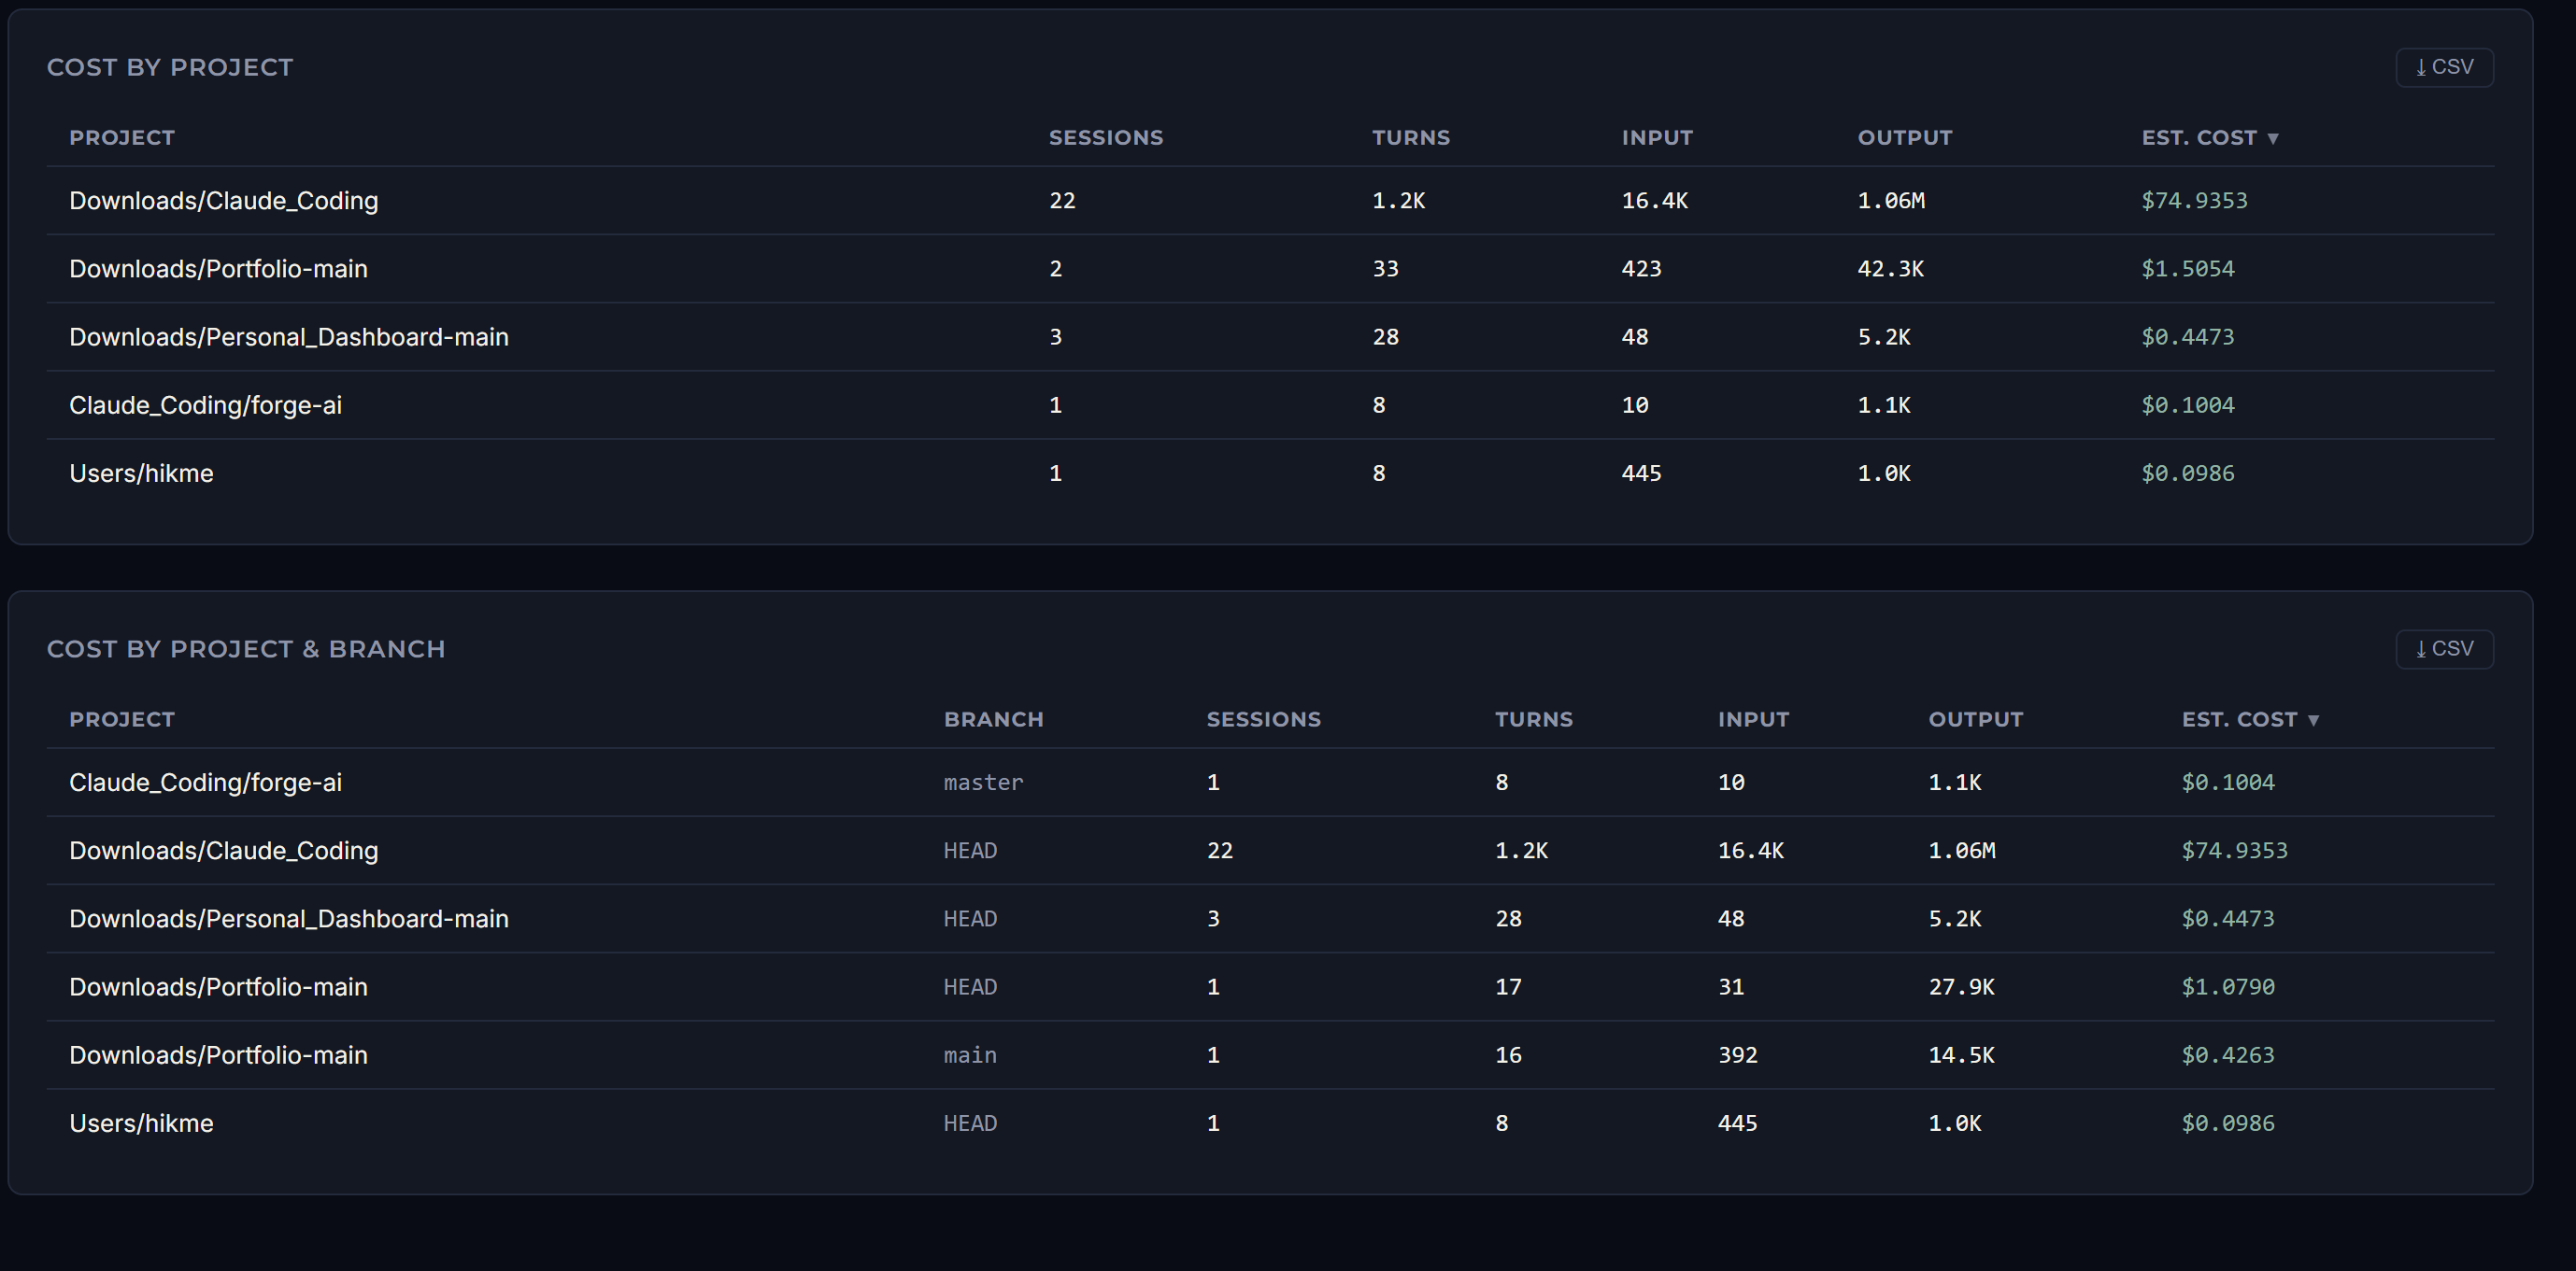Sort project table by Turns column
The width and height of the screenshot is (2576, 1271).
point(1411,138)
